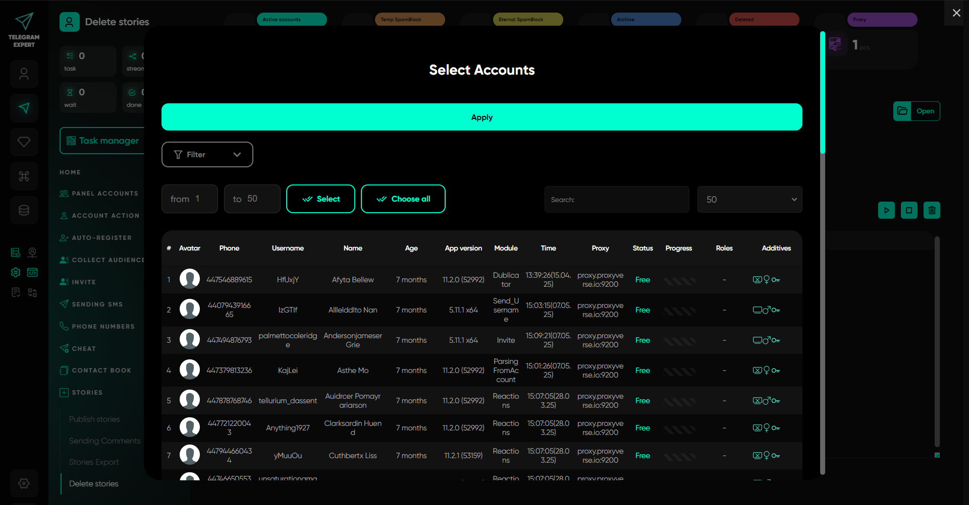The width and height of the screenshot is (969, 505).
Task: Open the user profile icon in left sidebar
Action: click(24, 74)
